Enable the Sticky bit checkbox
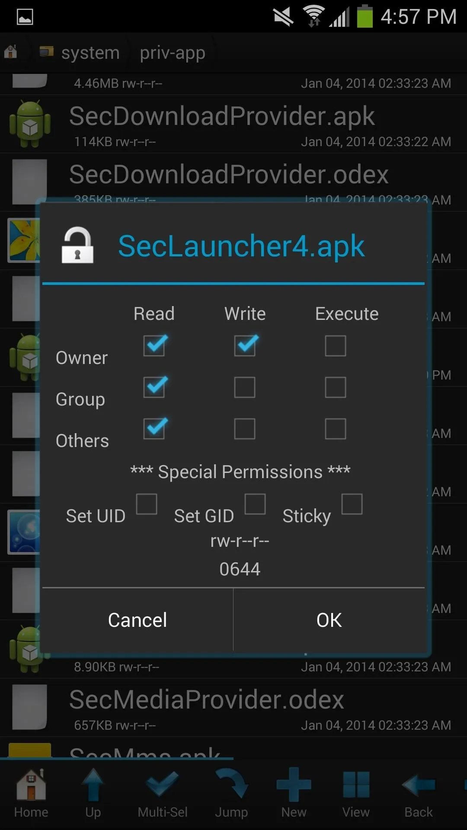This screenshot has width=467, height=830. point(352,504)
